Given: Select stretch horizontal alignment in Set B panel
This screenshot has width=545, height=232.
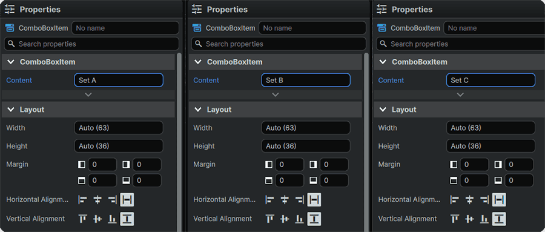Looking at the screenshot, I should tap(314, 200).
